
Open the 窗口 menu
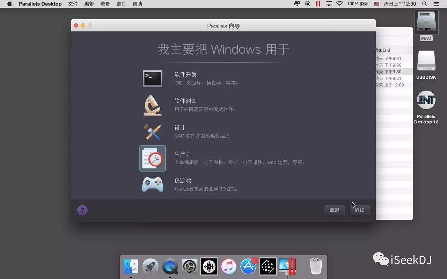121,4
